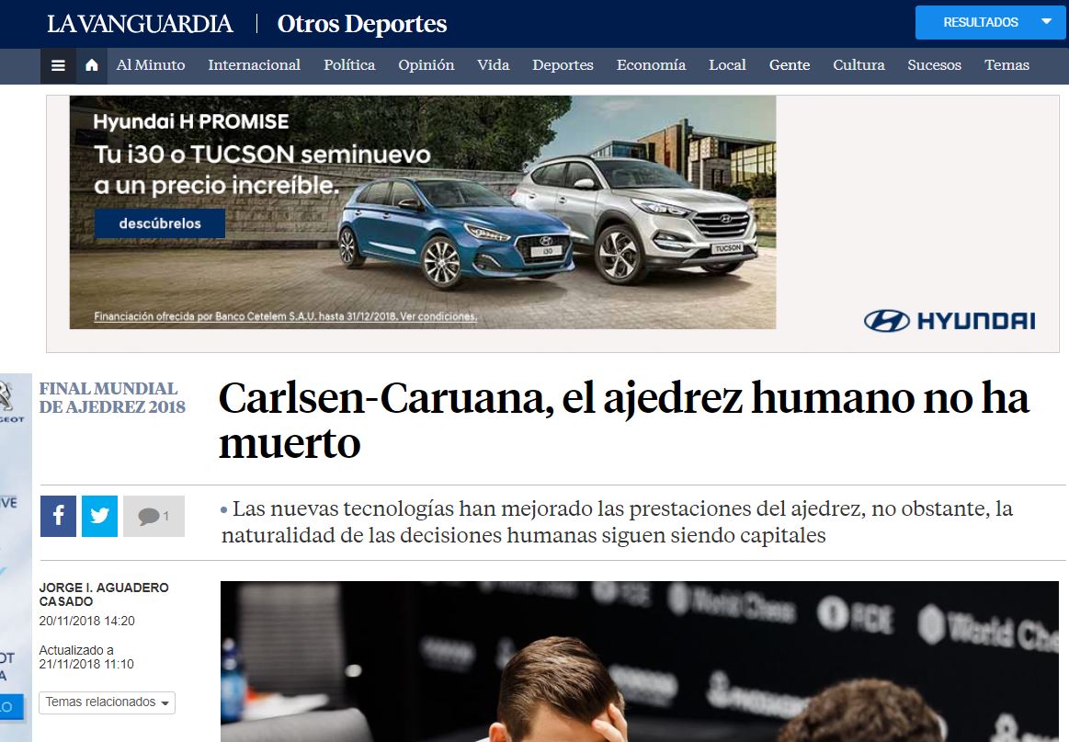Viewport: 1069px width, 742px height.
Task: Share the article on Facebook
Action: coord(58,516)
